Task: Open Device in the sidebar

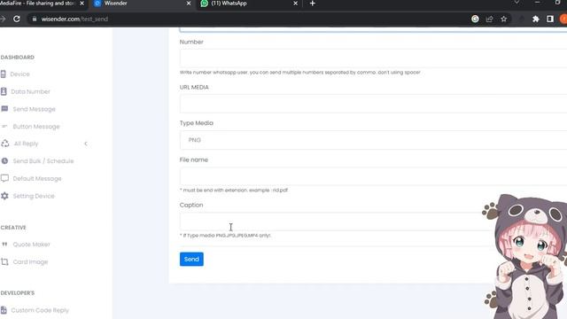Action: coord(19,74)
